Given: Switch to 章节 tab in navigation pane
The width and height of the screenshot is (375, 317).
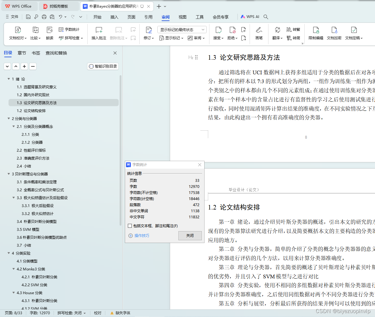Looking at the screenshot, I should (22, 53).
